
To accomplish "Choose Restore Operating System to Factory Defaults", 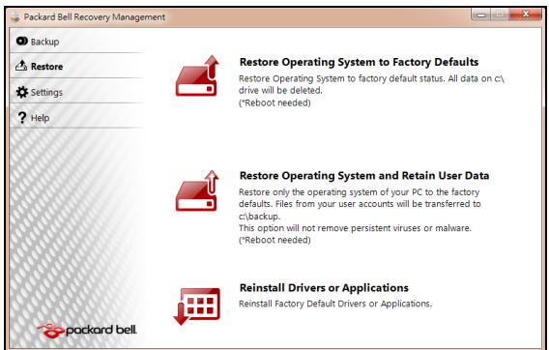I will (x=359, y=62).
